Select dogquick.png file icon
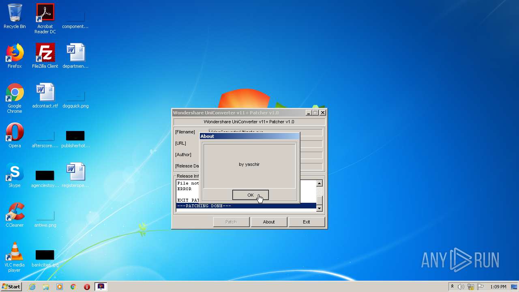Image resolution: width=519 pixels, height=292 pixels. point(75,98)
